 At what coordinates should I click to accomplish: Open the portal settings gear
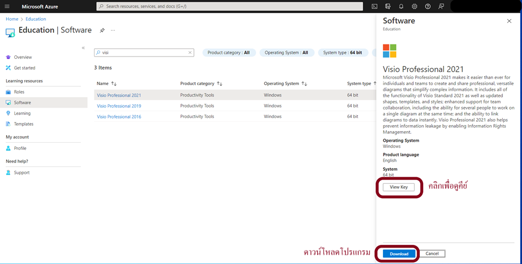(x=414, y=7)
